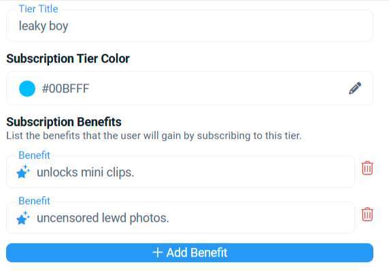
Task: Click the star icon in second benefit
Action: [x=23, y=218]
